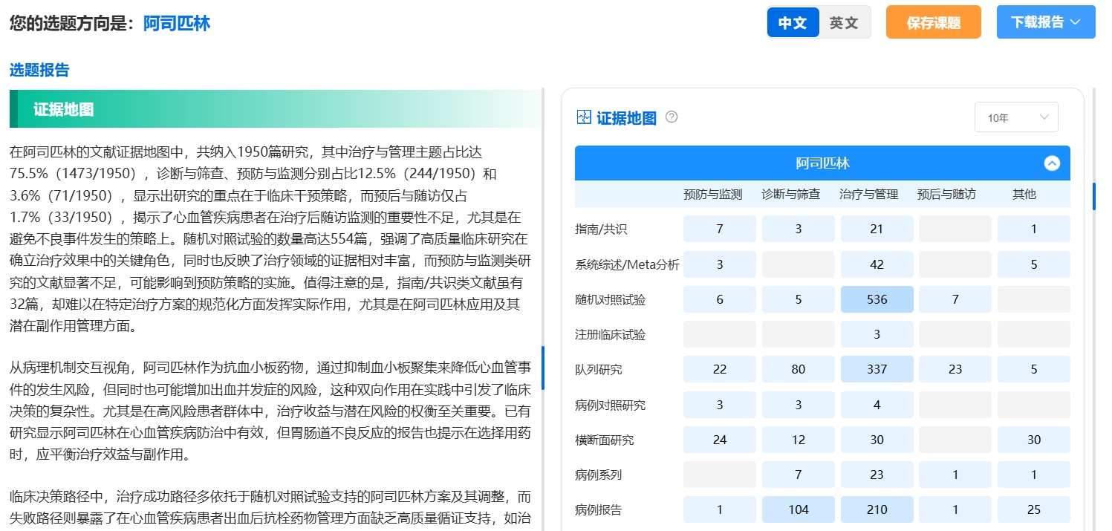Click cell 4 in 病例对照研究 row
Image resolution: width=1112 pixels, height=531 pixels.
877,405
